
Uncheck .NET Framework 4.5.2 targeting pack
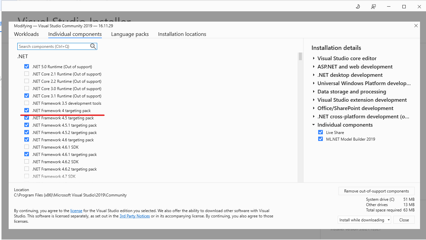point(27,132)
